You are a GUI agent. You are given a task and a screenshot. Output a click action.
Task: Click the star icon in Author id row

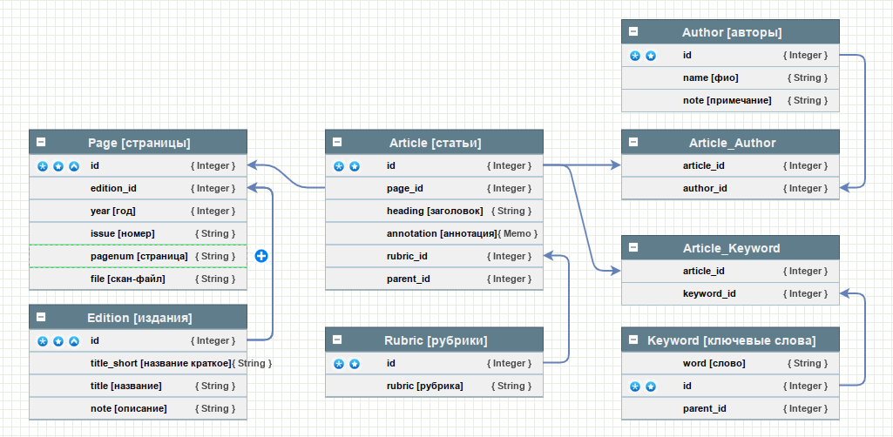[x=651, y=56]
